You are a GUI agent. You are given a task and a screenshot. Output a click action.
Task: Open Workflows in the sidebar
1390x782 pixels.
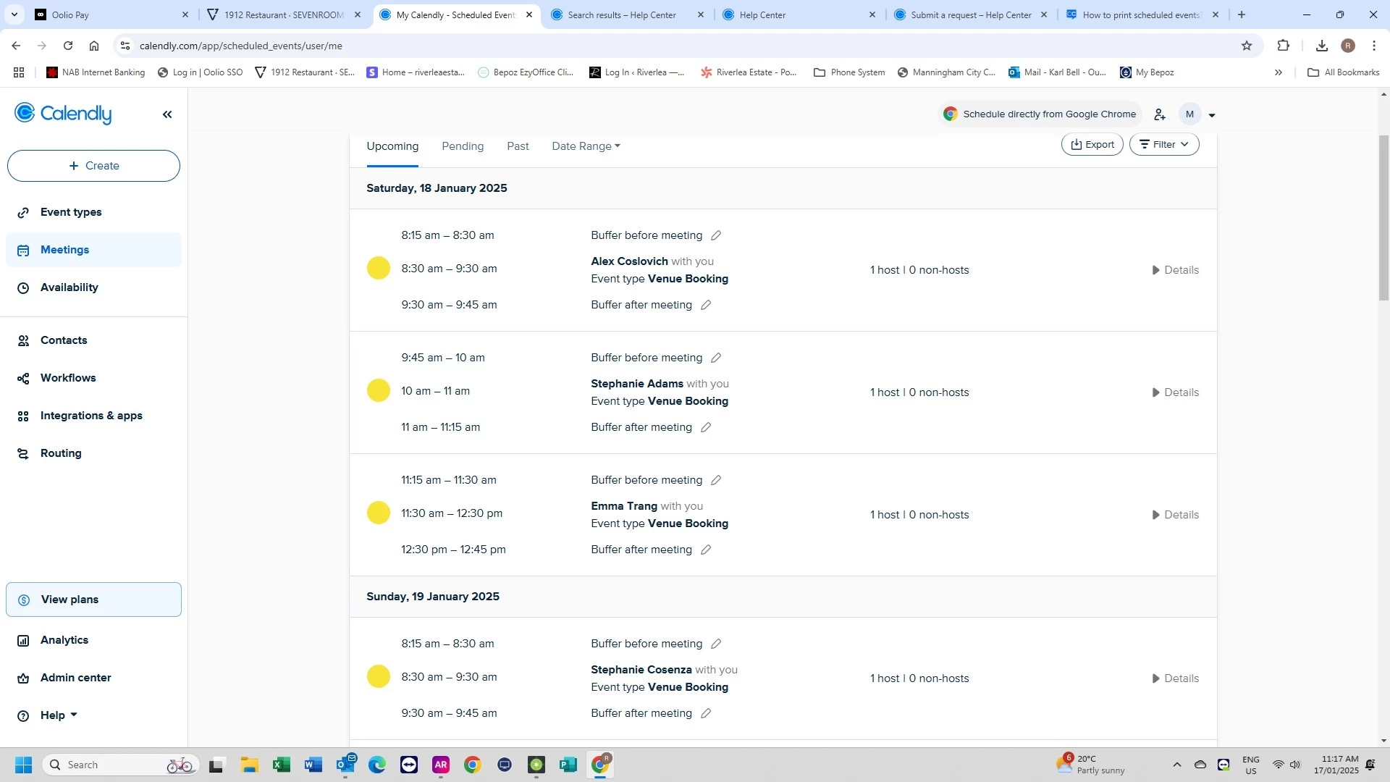(x=68, y=378)
